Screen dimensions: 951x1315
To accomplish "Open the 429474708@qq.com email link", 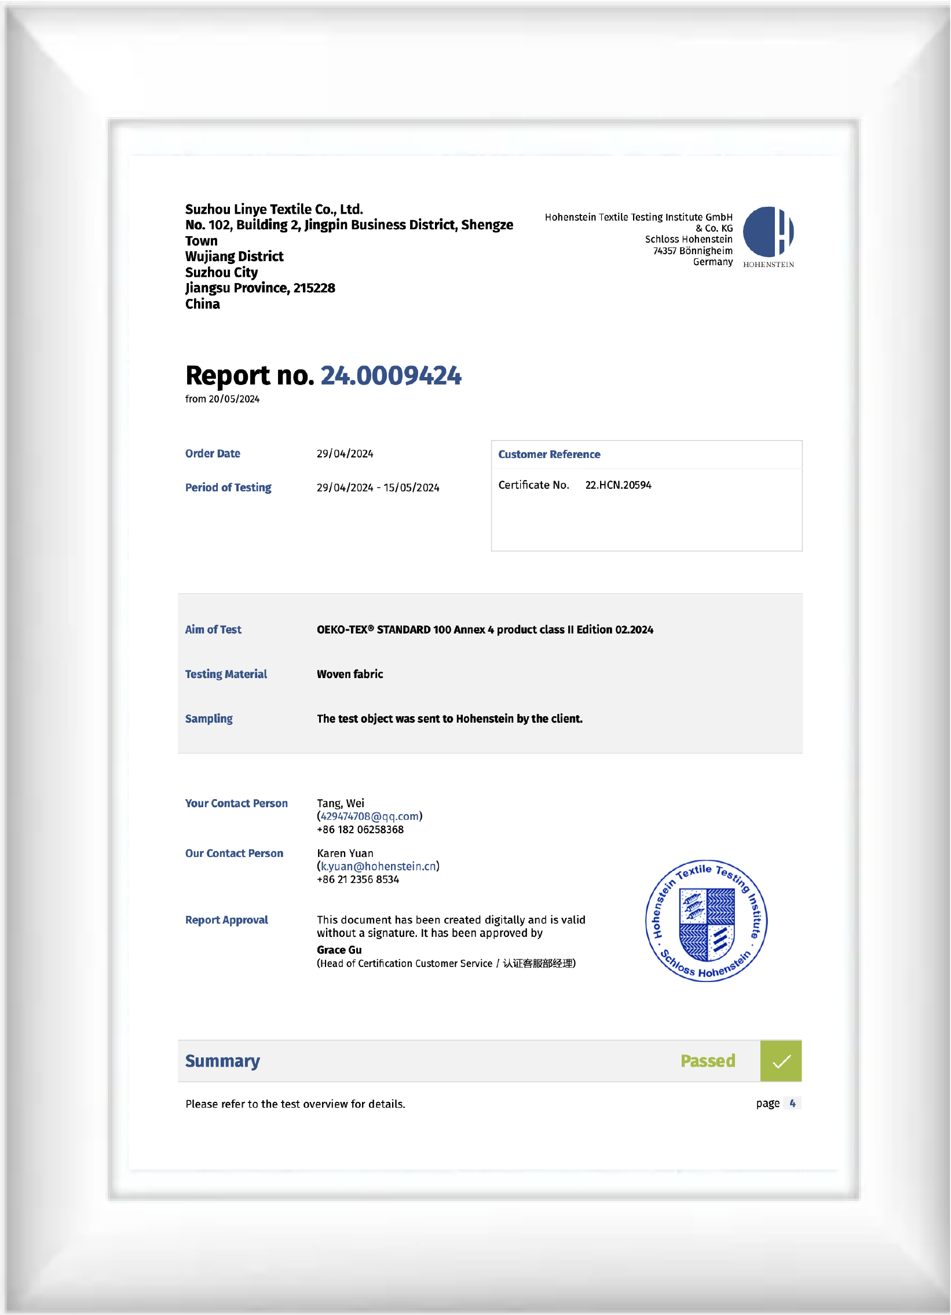I will (x=370, y=816).
